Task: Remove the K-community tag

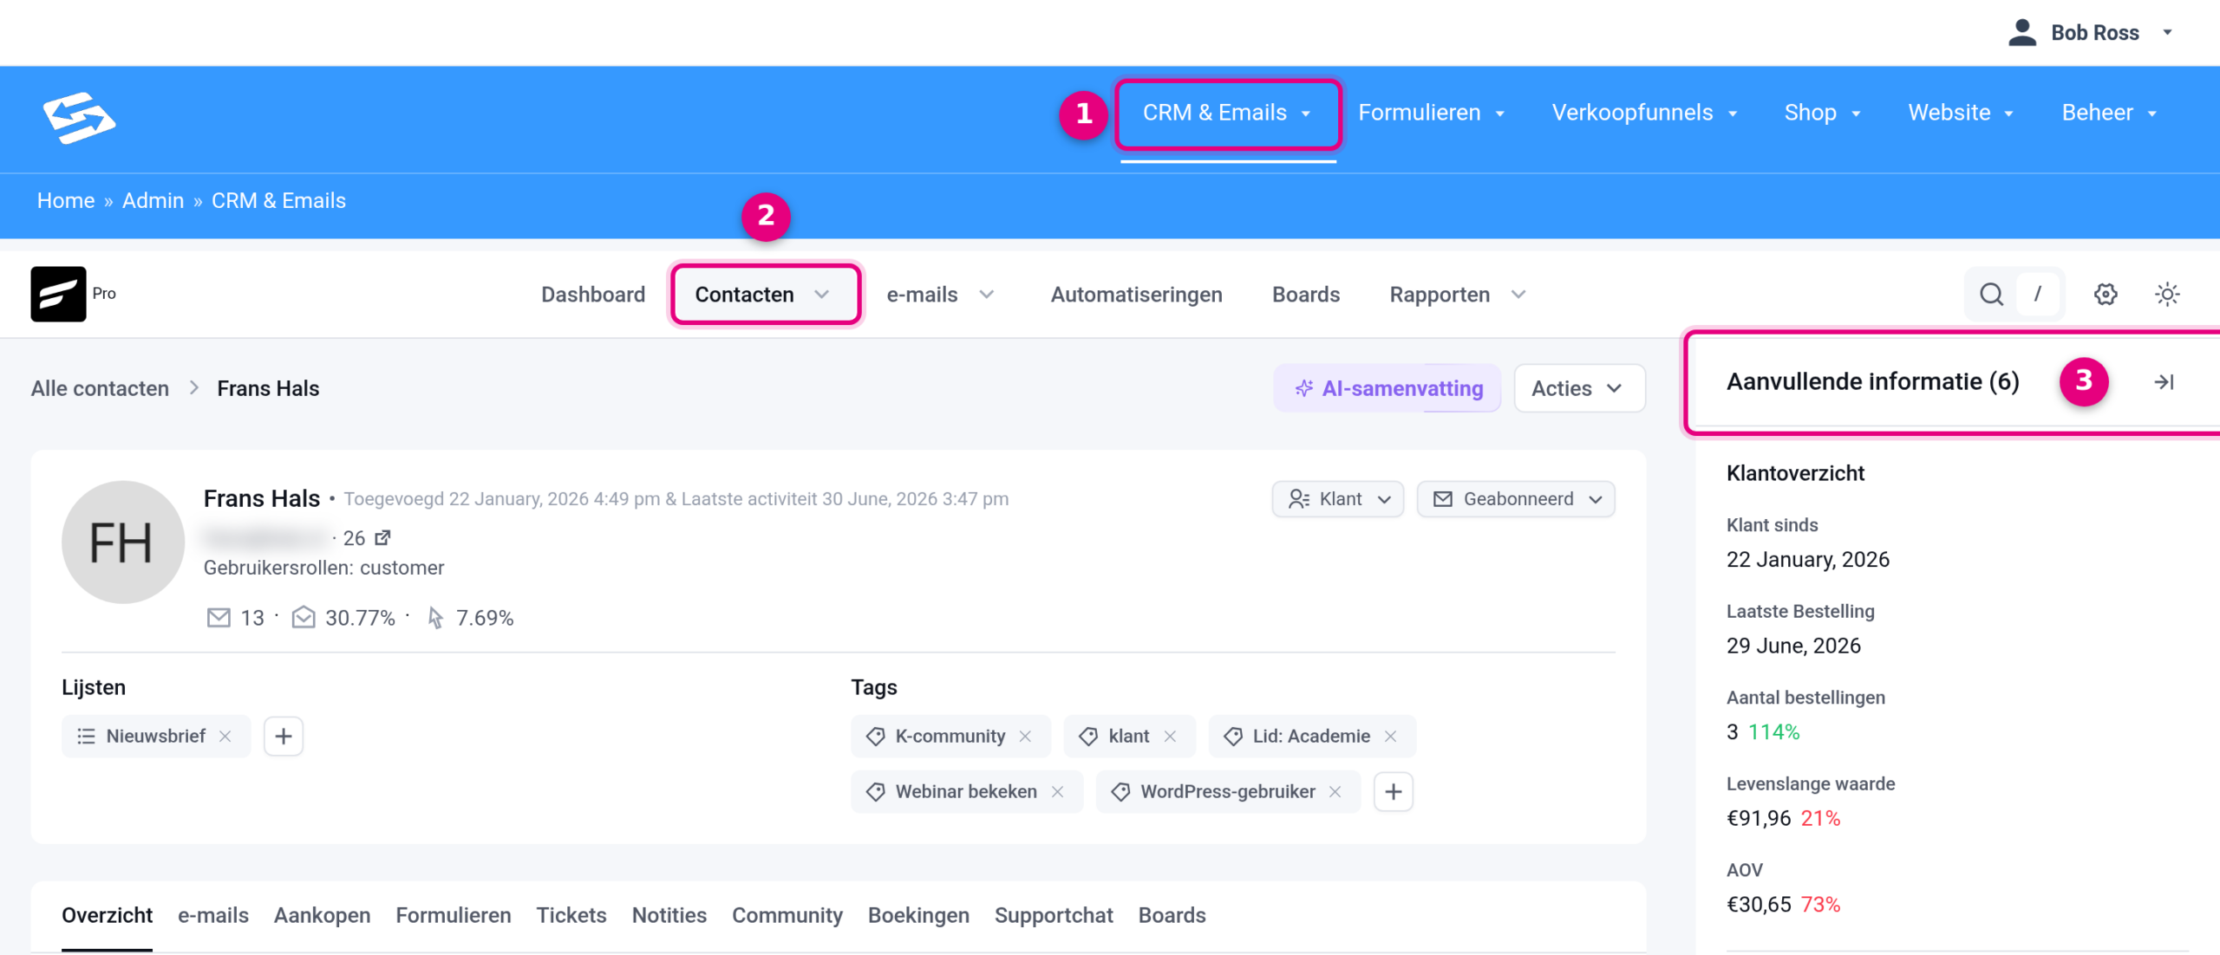Action: [x=1025, y=736]
